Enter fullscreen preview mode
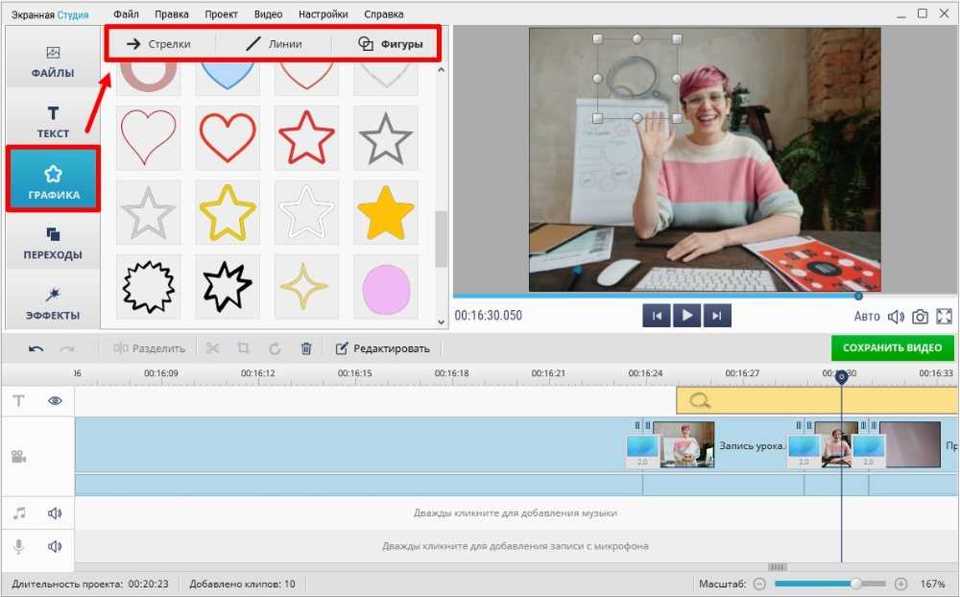 [944, 317]
